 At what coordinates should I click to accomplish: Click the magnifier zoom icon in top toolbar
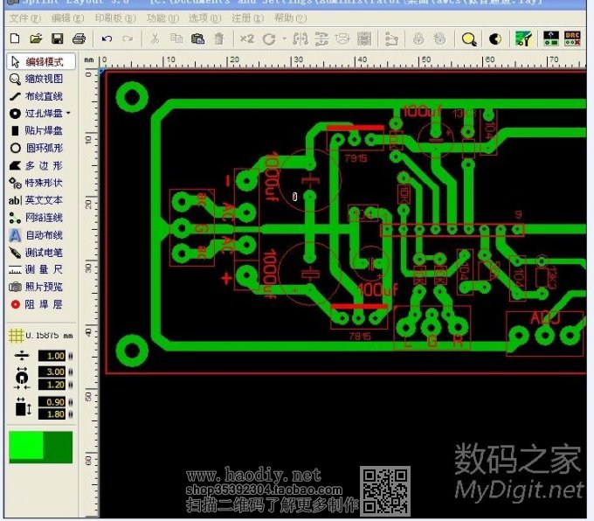469,38
